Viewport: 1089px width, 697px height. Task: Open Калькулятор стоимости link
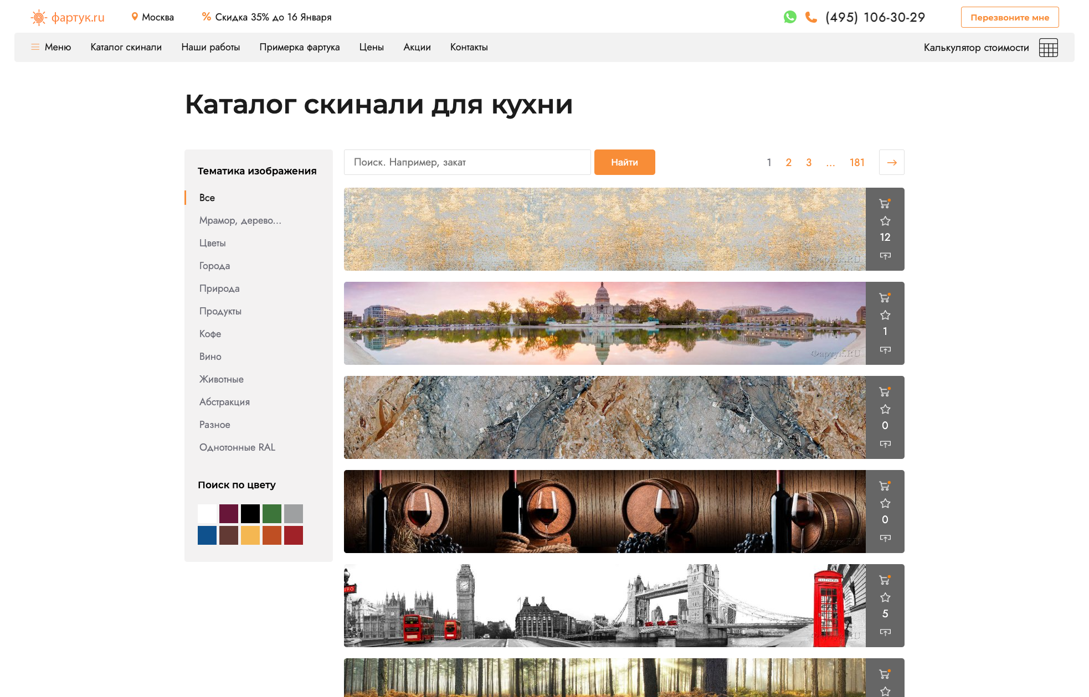coord(976,48)
